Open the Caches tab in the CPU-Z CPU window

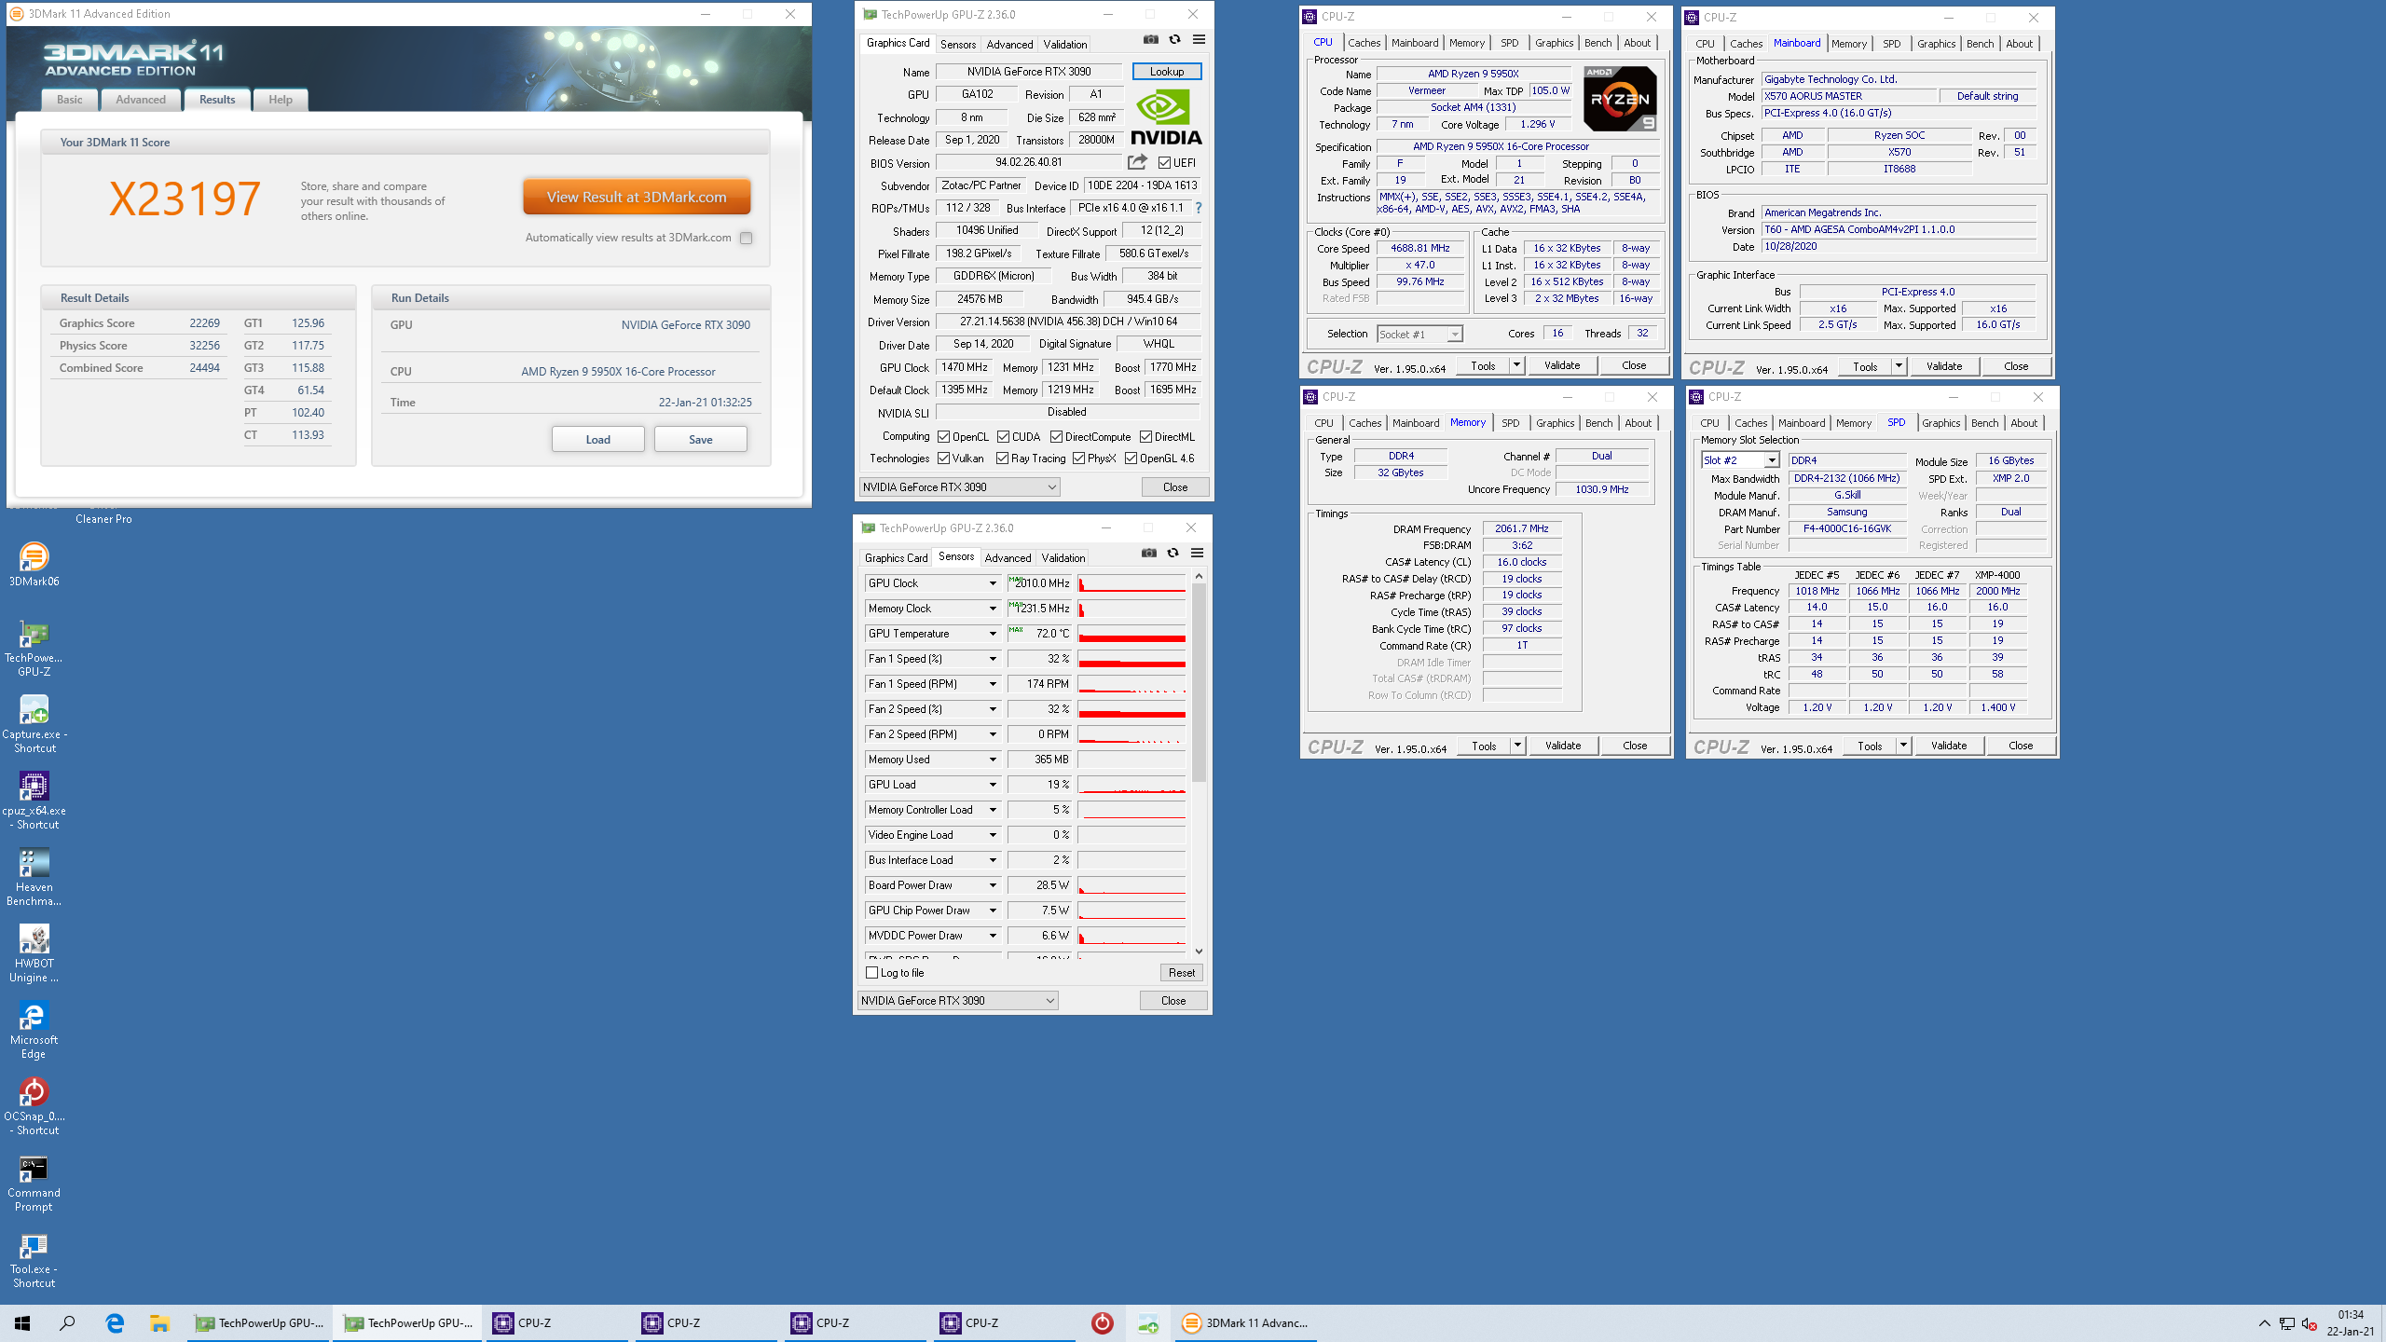point(1364,43)
